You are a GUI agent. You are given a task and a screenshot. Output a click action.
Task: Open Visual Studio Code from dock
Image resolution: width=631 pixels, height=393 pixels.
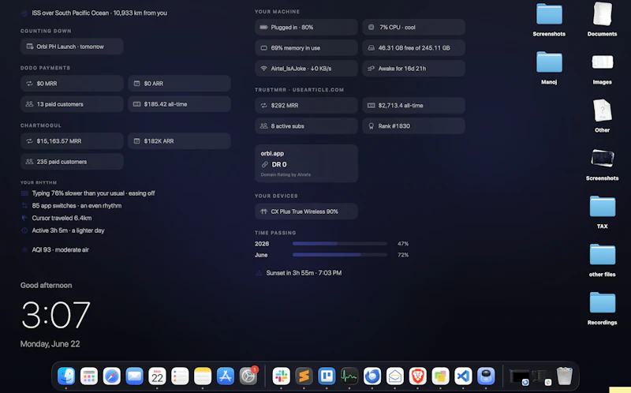(463, 376)
